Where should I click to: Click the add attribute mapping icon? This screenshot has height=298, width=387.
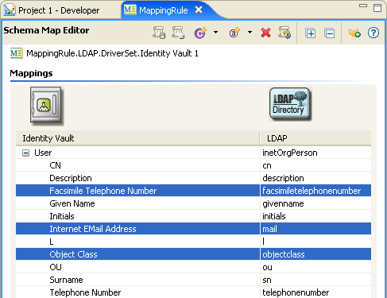click(234, 33)
